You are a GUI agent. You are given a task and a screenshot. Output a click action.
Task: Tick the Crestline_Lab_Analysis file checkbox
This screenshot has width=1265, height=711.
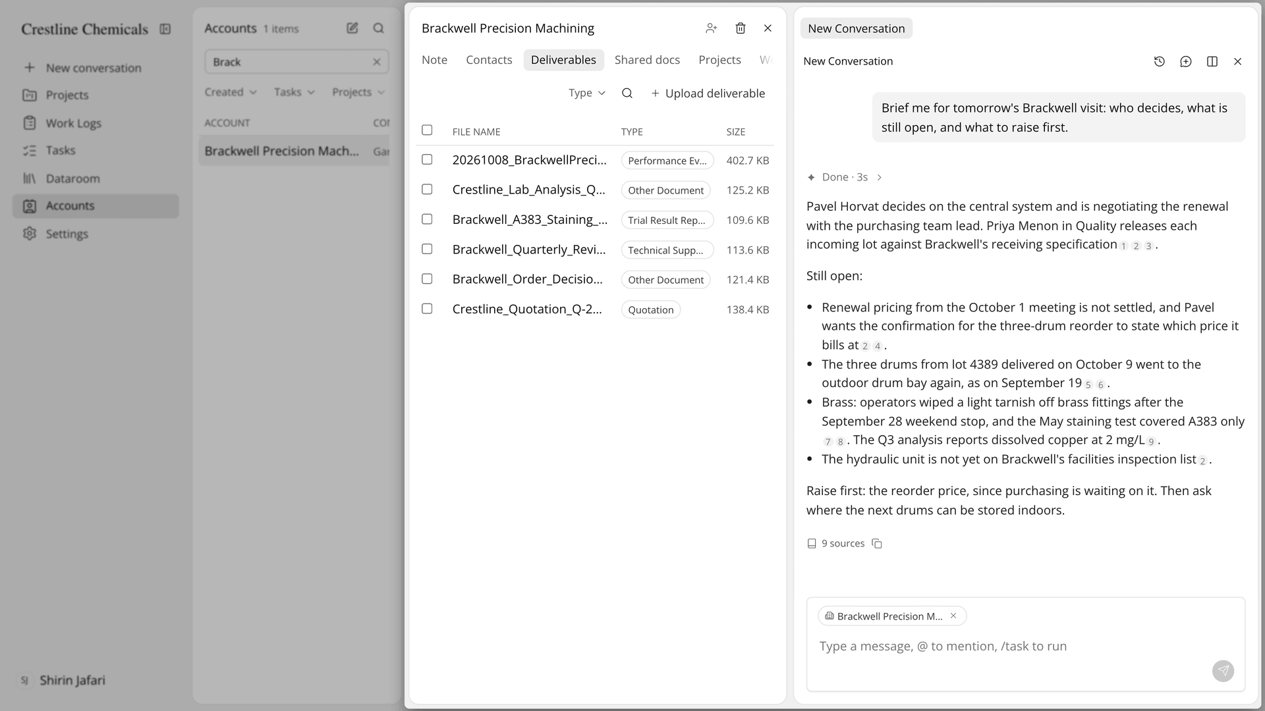pyautogui.click(x=427, y=190)
